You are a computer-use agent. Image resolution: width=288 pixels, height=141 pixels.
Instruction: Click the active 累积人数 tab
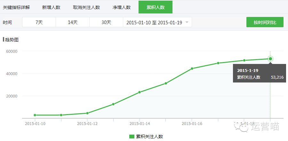point(155,7)
